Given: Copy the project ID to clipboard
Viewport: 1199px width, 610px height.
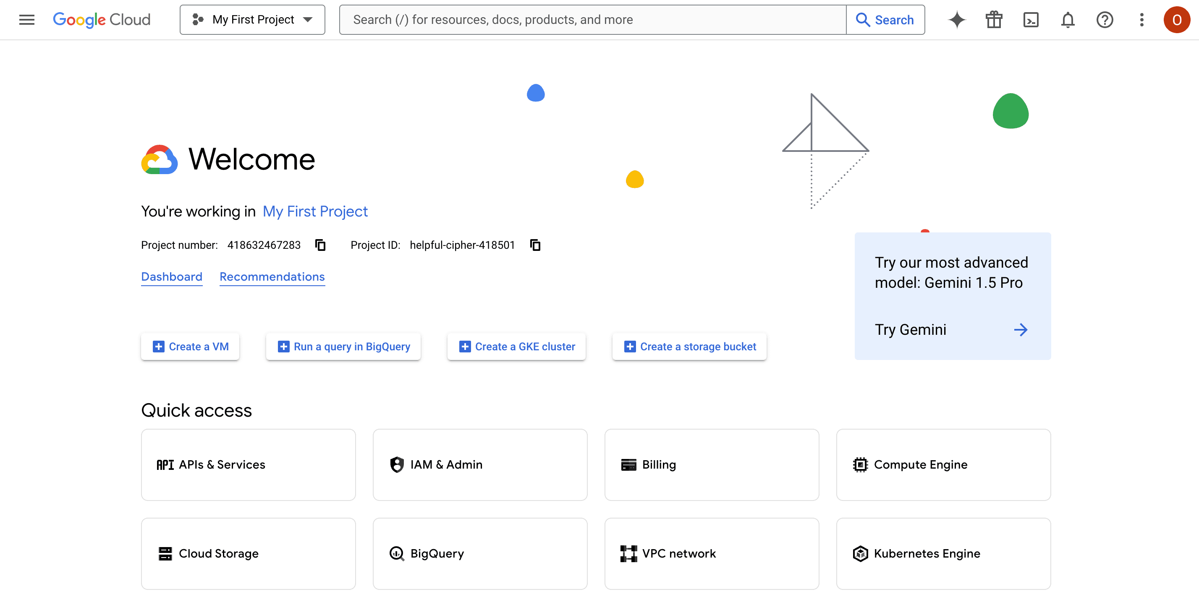Looking at the screenshot, I should pyautogui.click(x=535, y=245).
